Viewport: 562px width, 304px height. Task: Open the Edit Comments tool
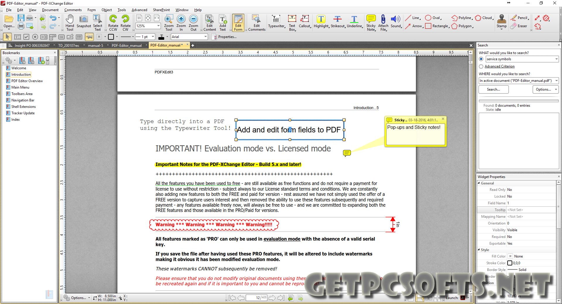click(x=257, y=23)
